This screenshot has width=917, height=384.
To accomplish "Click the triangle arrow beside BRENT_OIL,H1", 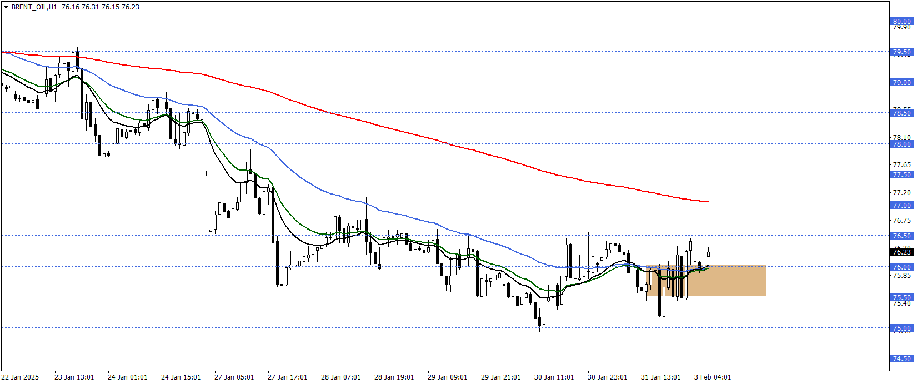I will (x=6, y=7).
